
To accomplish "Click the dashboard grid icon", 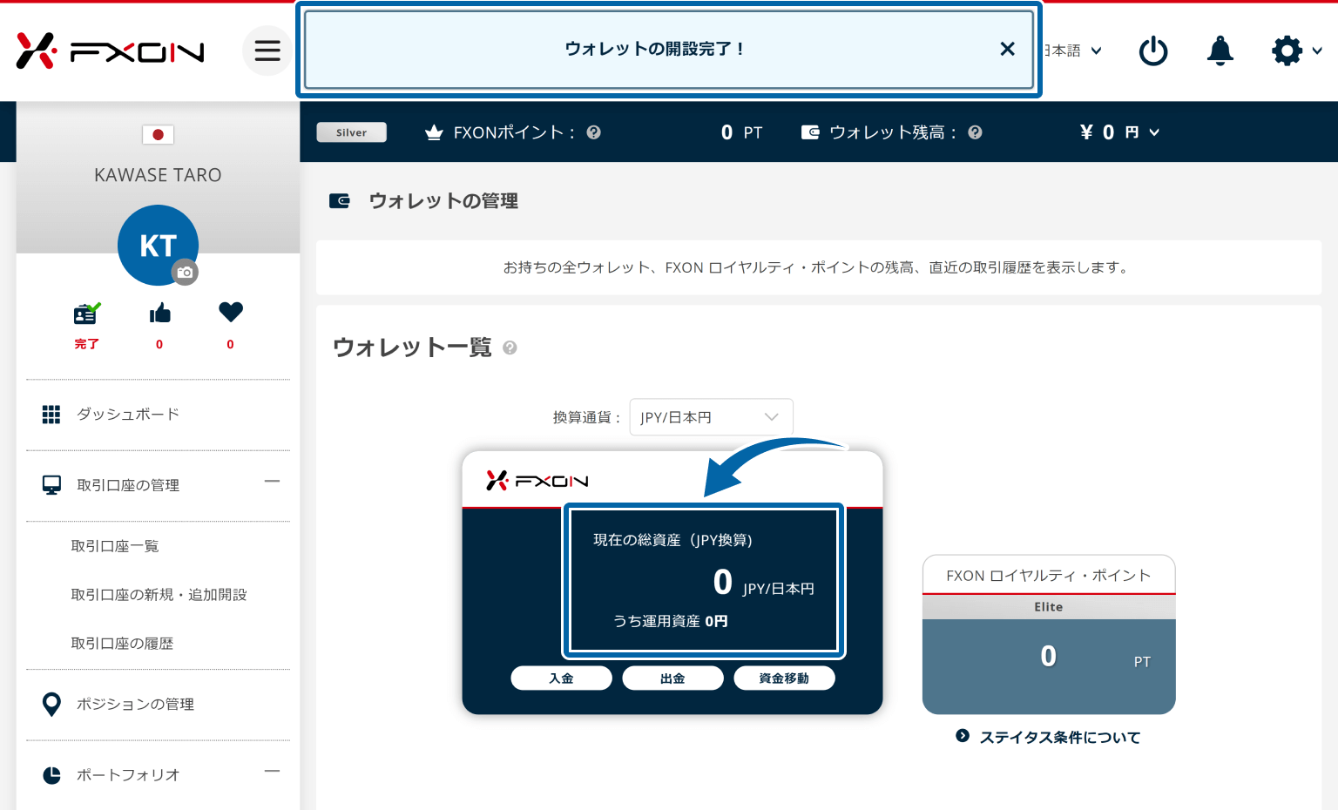I will [51, 415].
